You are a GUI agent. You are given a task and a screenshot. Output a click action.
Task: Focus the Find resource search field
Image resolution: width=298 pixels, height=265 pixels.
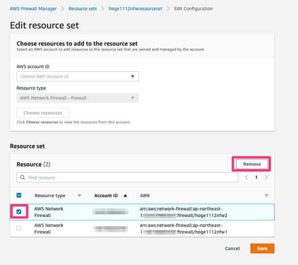(127, 177)
